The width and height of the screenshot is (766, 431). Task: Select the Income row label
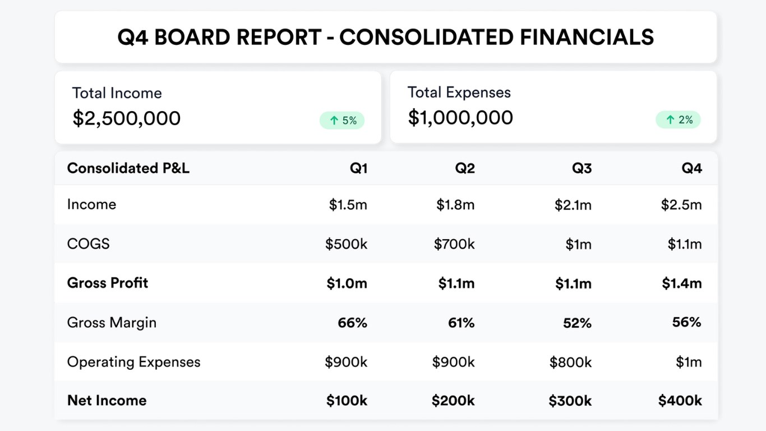coord(91,204)
